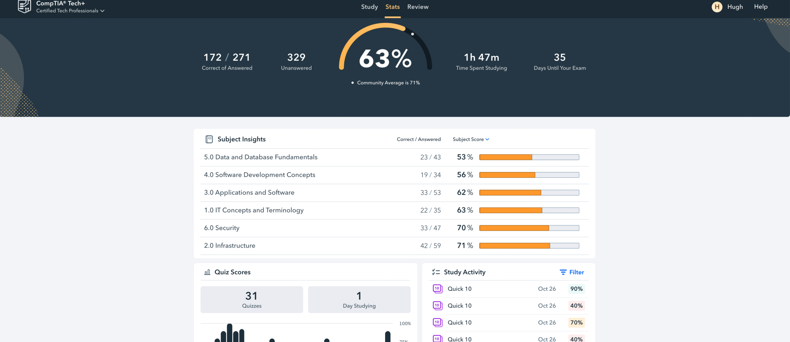Switch to the Study tab
Screen dimensions: 790x342
click(x=369, y=7)
